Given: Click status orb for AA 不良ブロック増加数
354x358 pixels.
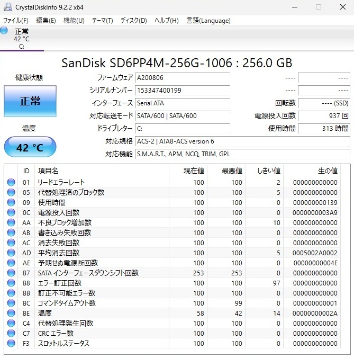Looking at the screenshot, I should (11, 222).
